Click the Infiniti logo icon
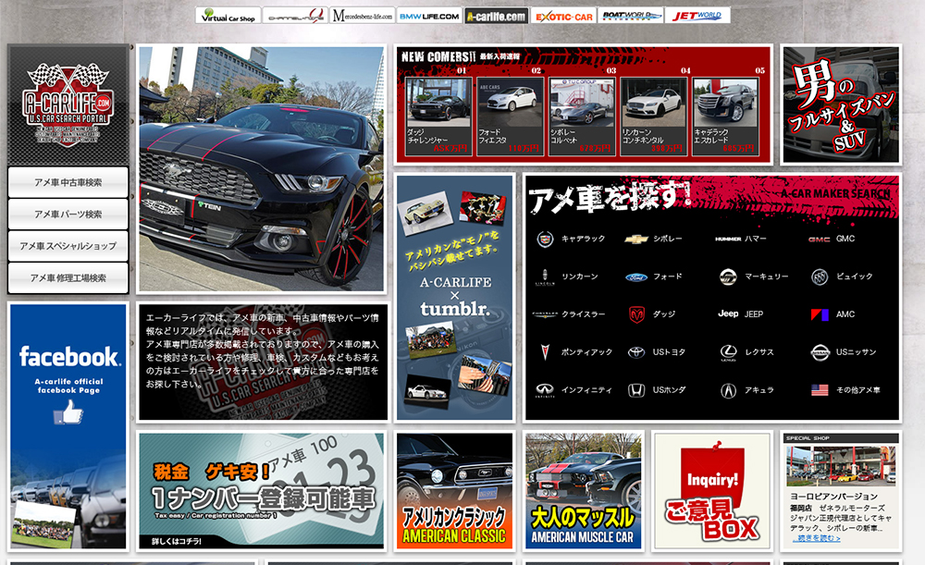 [545, 390]
